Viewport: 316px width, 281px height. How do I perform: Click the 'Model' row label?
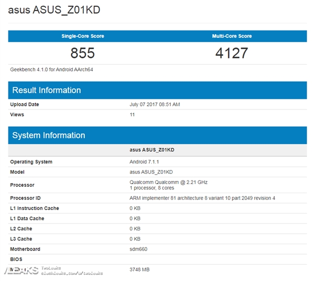pos(17,172)
